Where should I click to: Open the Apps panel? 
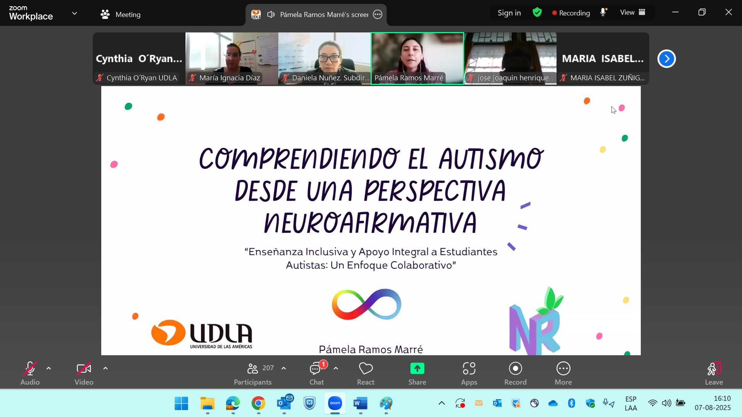469,373
